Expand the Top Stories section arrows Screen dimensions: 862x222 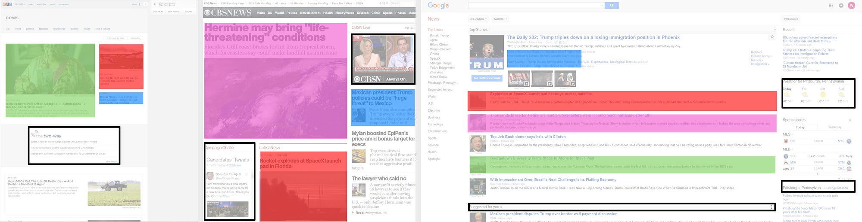(774, 30)
